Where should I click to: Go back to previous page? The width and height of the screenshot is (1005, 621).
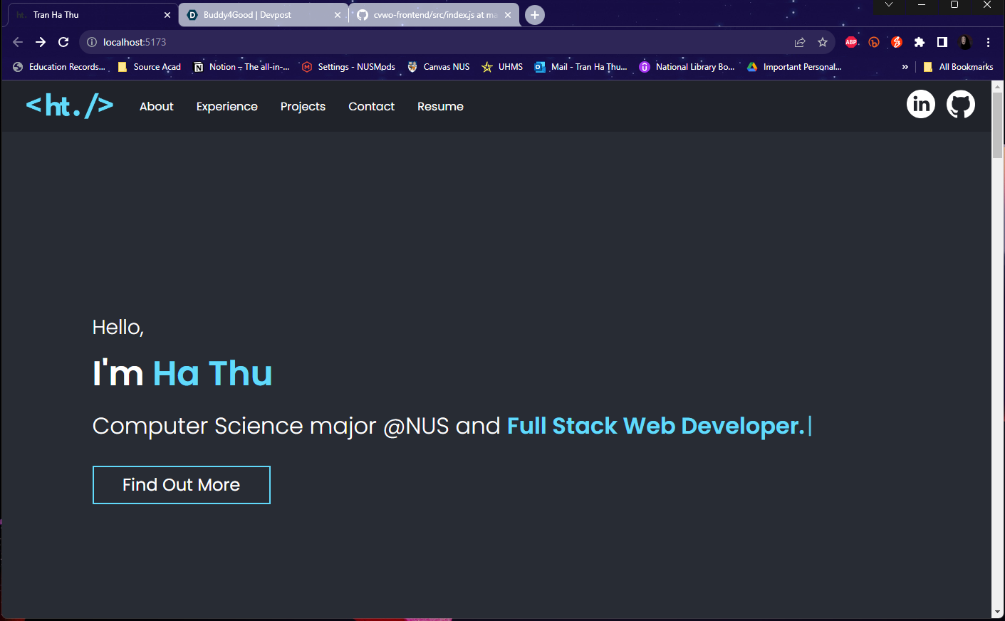(x=18, y=42)
